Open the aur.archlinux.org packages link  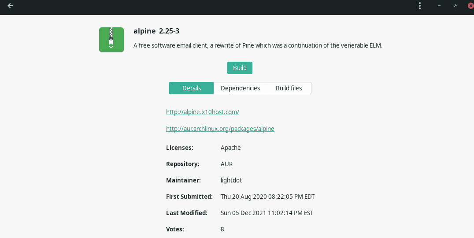(x=220, y=129)
